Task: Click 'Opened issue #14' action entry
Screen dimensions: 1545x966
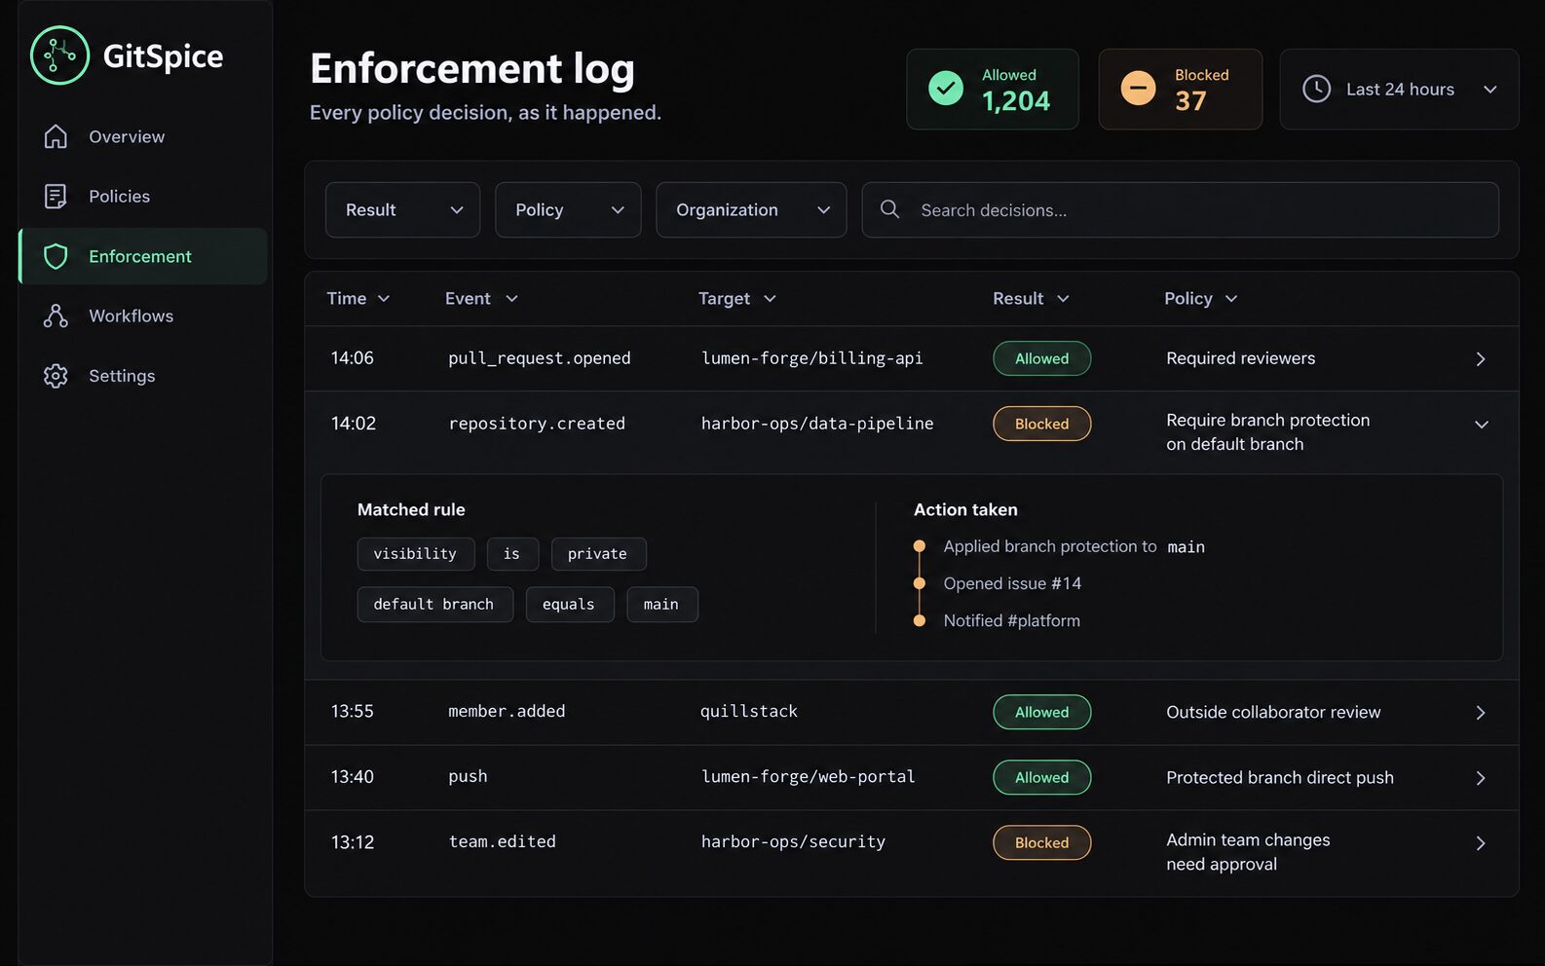Action: [1012, 583]
